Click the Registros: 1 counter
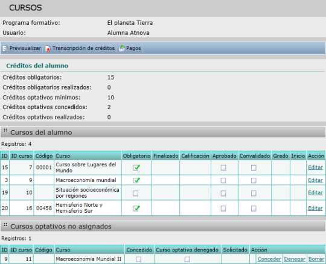 point(16,238)
